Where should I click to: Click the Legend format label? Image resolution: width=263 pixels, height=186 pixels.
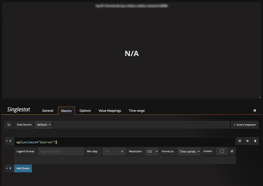click(25, 151)
